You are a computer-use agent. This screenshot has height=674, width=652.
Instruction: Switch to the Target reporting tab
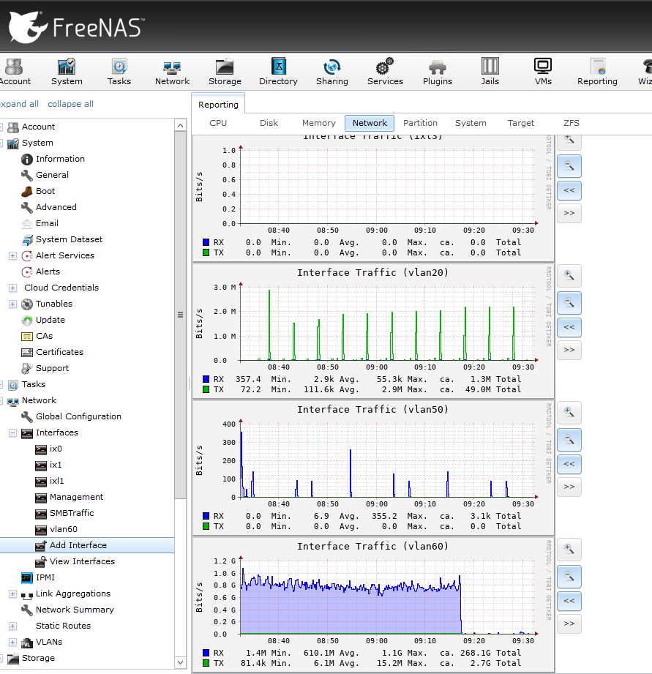tap(520, 123)
